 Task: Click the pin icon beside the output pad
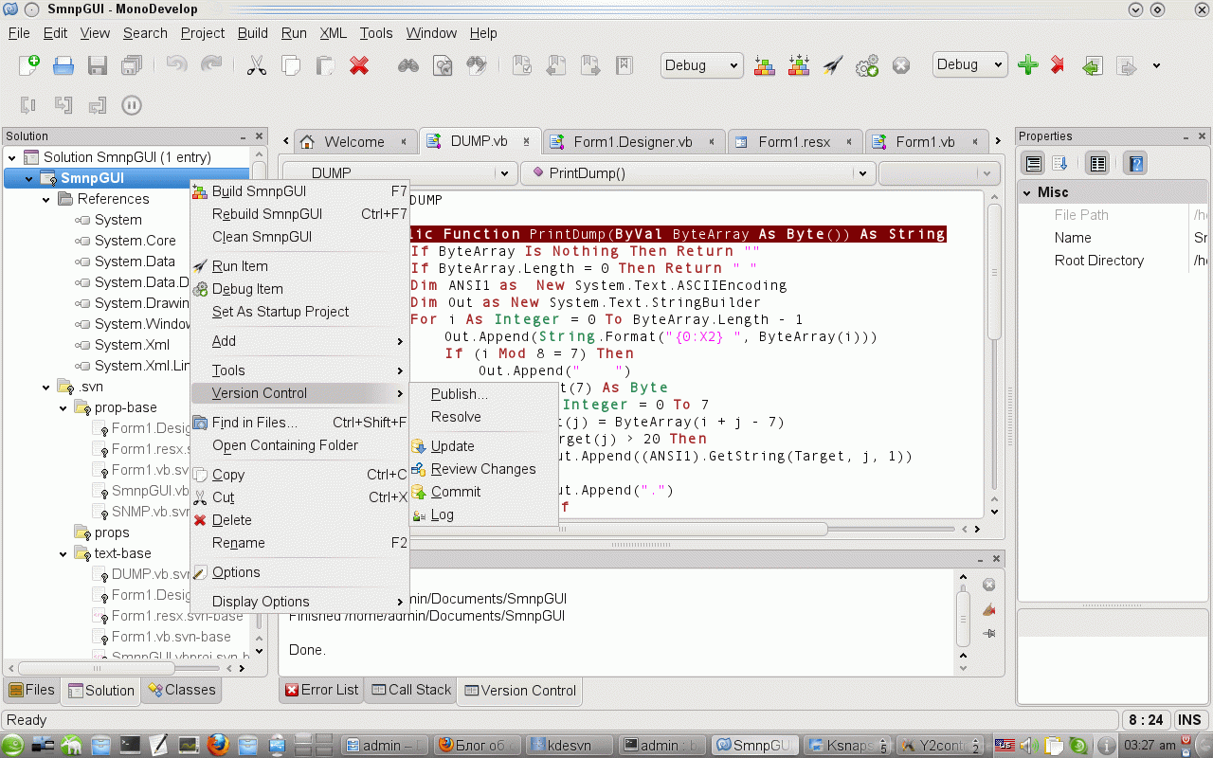click(x=989, y=633)
